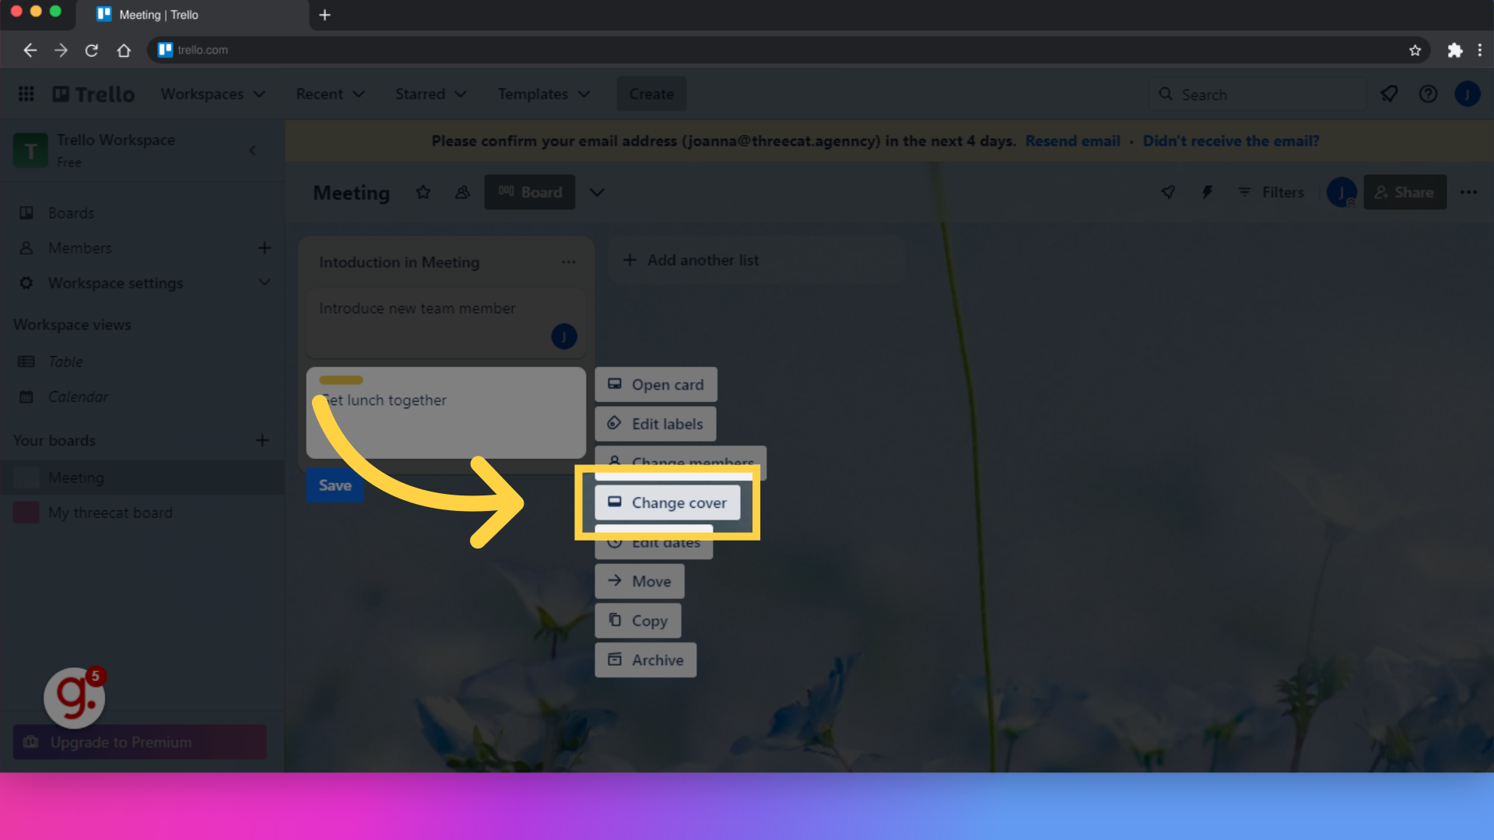Image resolution: width=1494 pixels, height=840 pixels.
Task: Click Meeting board title
Action: 352,192
